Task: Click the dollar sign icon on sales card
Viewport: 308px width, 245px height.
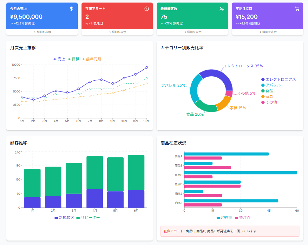Action: [x=72, y=9]
